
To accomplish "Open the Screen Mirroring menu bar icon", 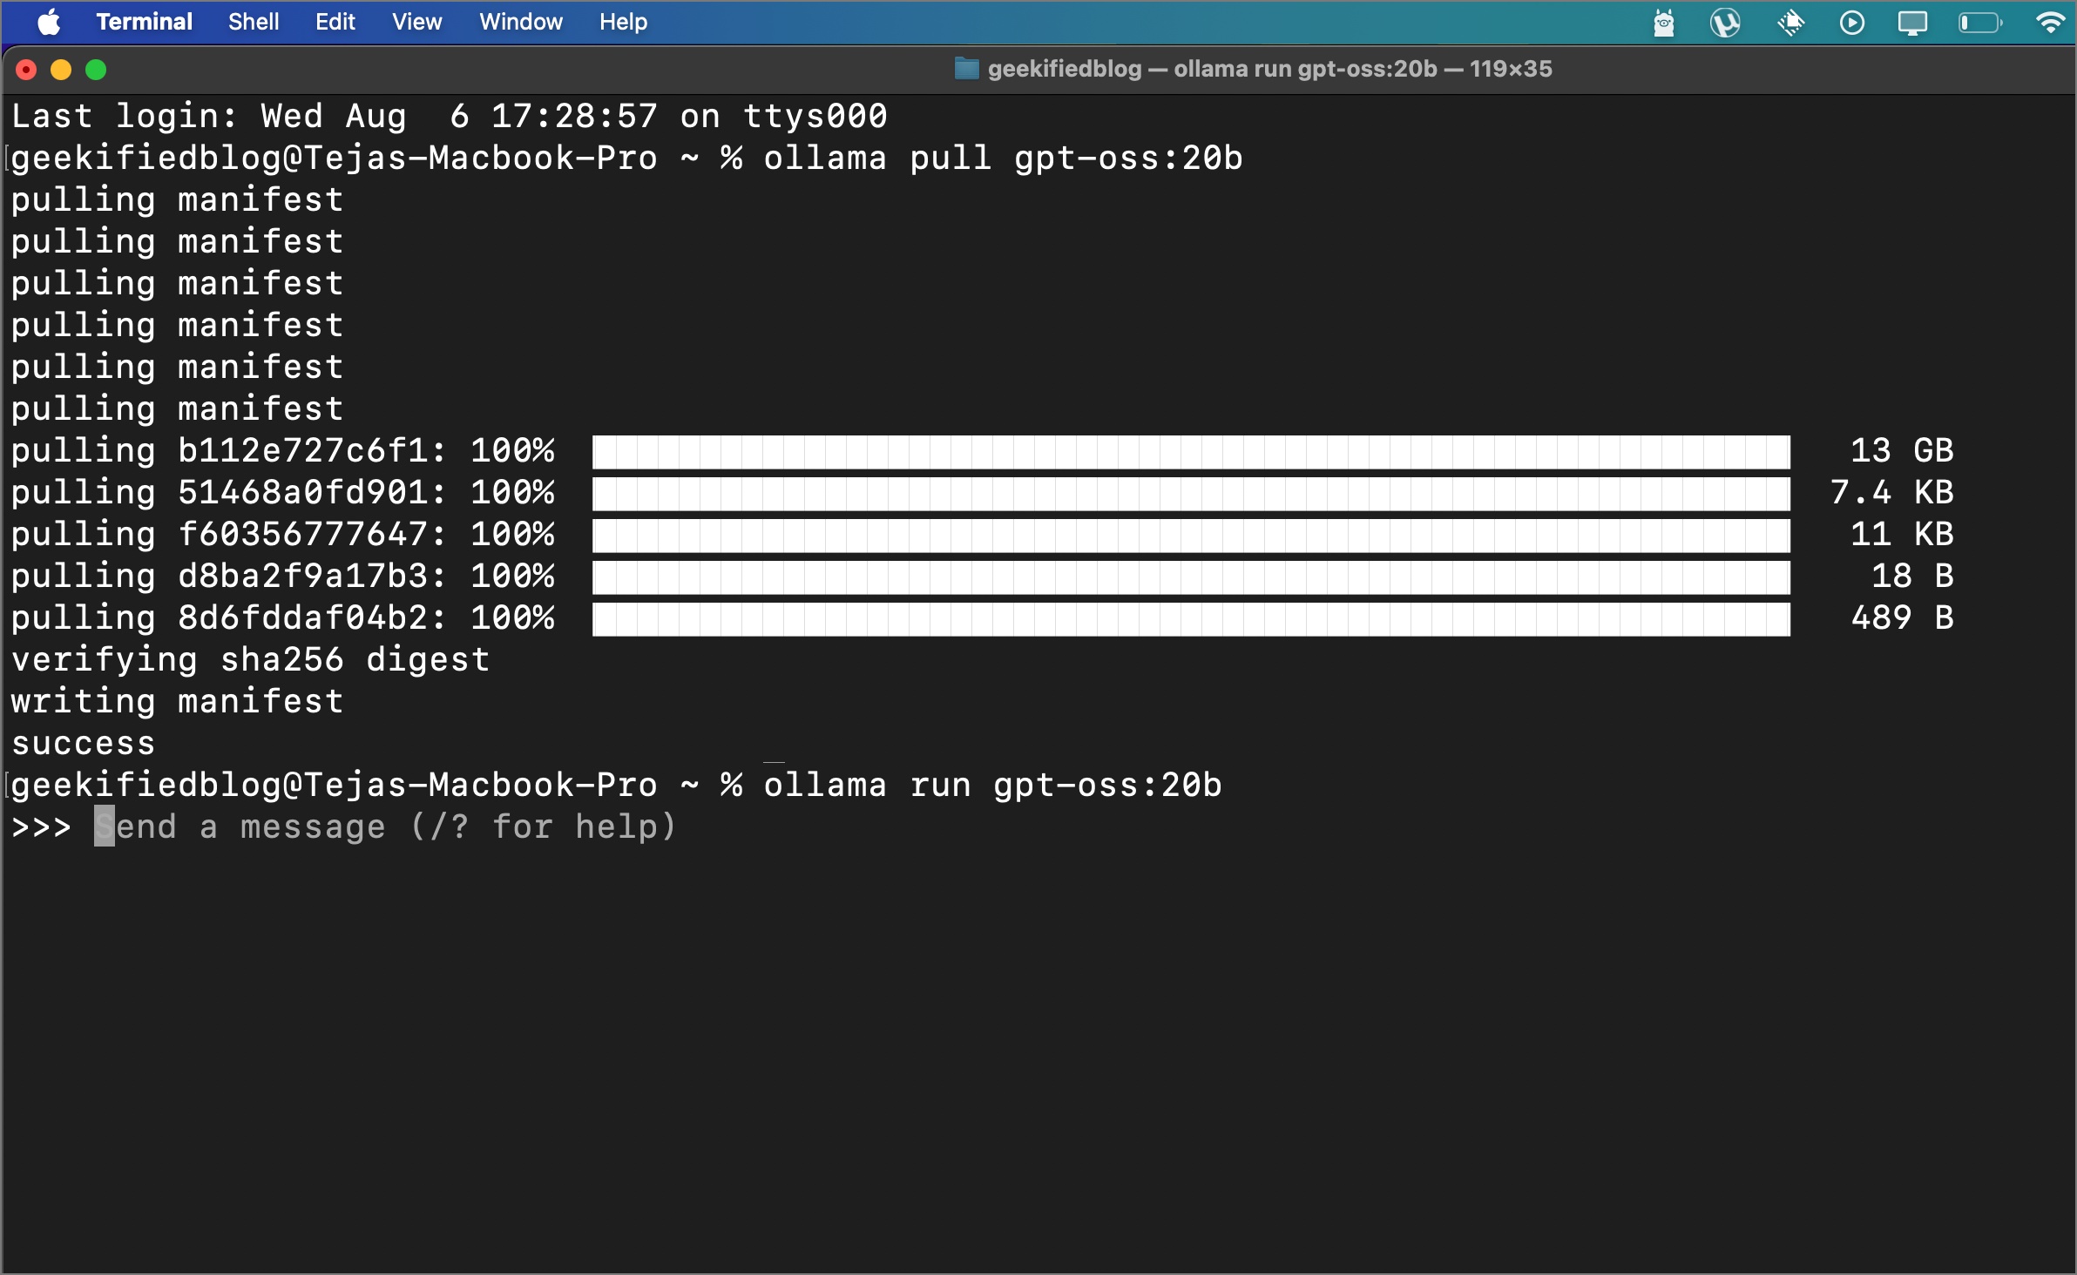I will pyautogui.click(x=1914, y=23).
